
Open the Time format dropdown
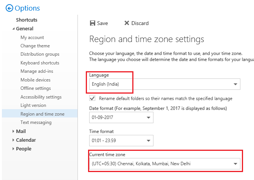click(x=148, y=141)
